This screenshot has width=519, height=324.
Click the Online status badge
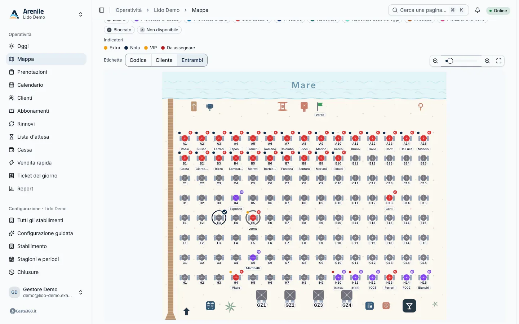click(498, 10)
